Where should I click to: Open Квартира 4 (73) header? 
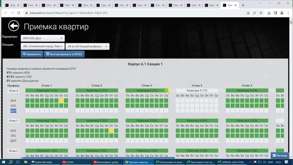pos(197,91)
